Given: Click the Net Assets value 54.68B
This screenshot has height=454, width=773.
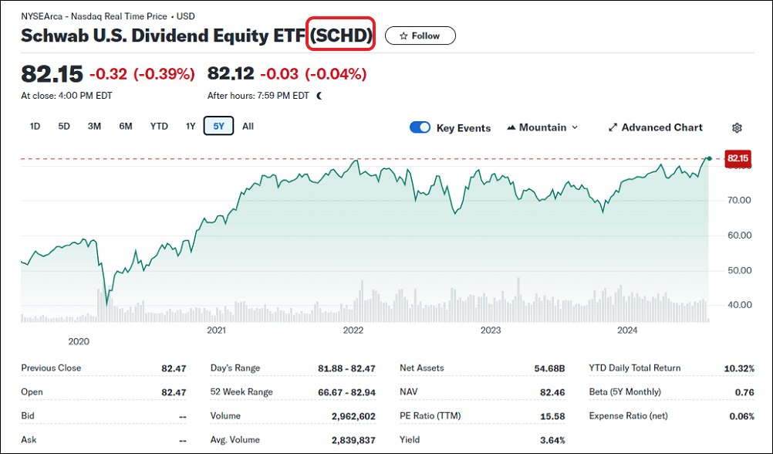Looking at the screenshot, I should 550,368.
